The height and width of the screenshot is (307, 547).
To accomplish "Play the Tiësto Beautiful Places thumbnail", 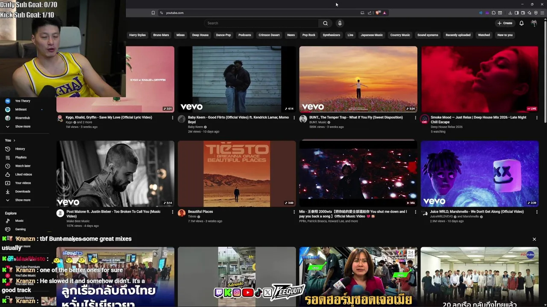I will coord(237,174).
